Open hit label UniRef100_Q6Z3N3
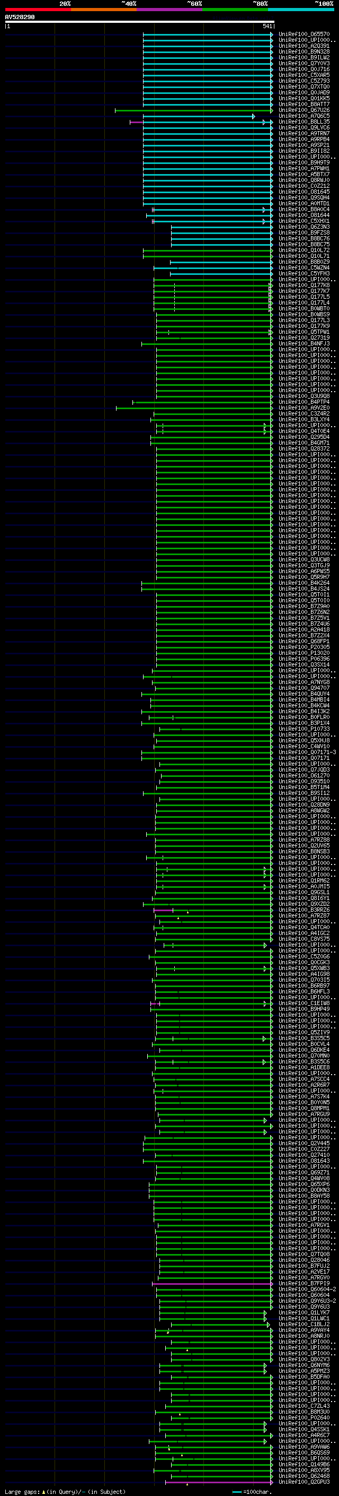 click(304, 227)
